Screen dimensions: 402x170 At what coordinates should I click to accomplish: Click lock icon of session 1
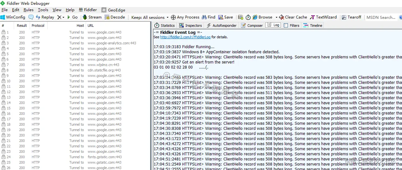[4, 32]
